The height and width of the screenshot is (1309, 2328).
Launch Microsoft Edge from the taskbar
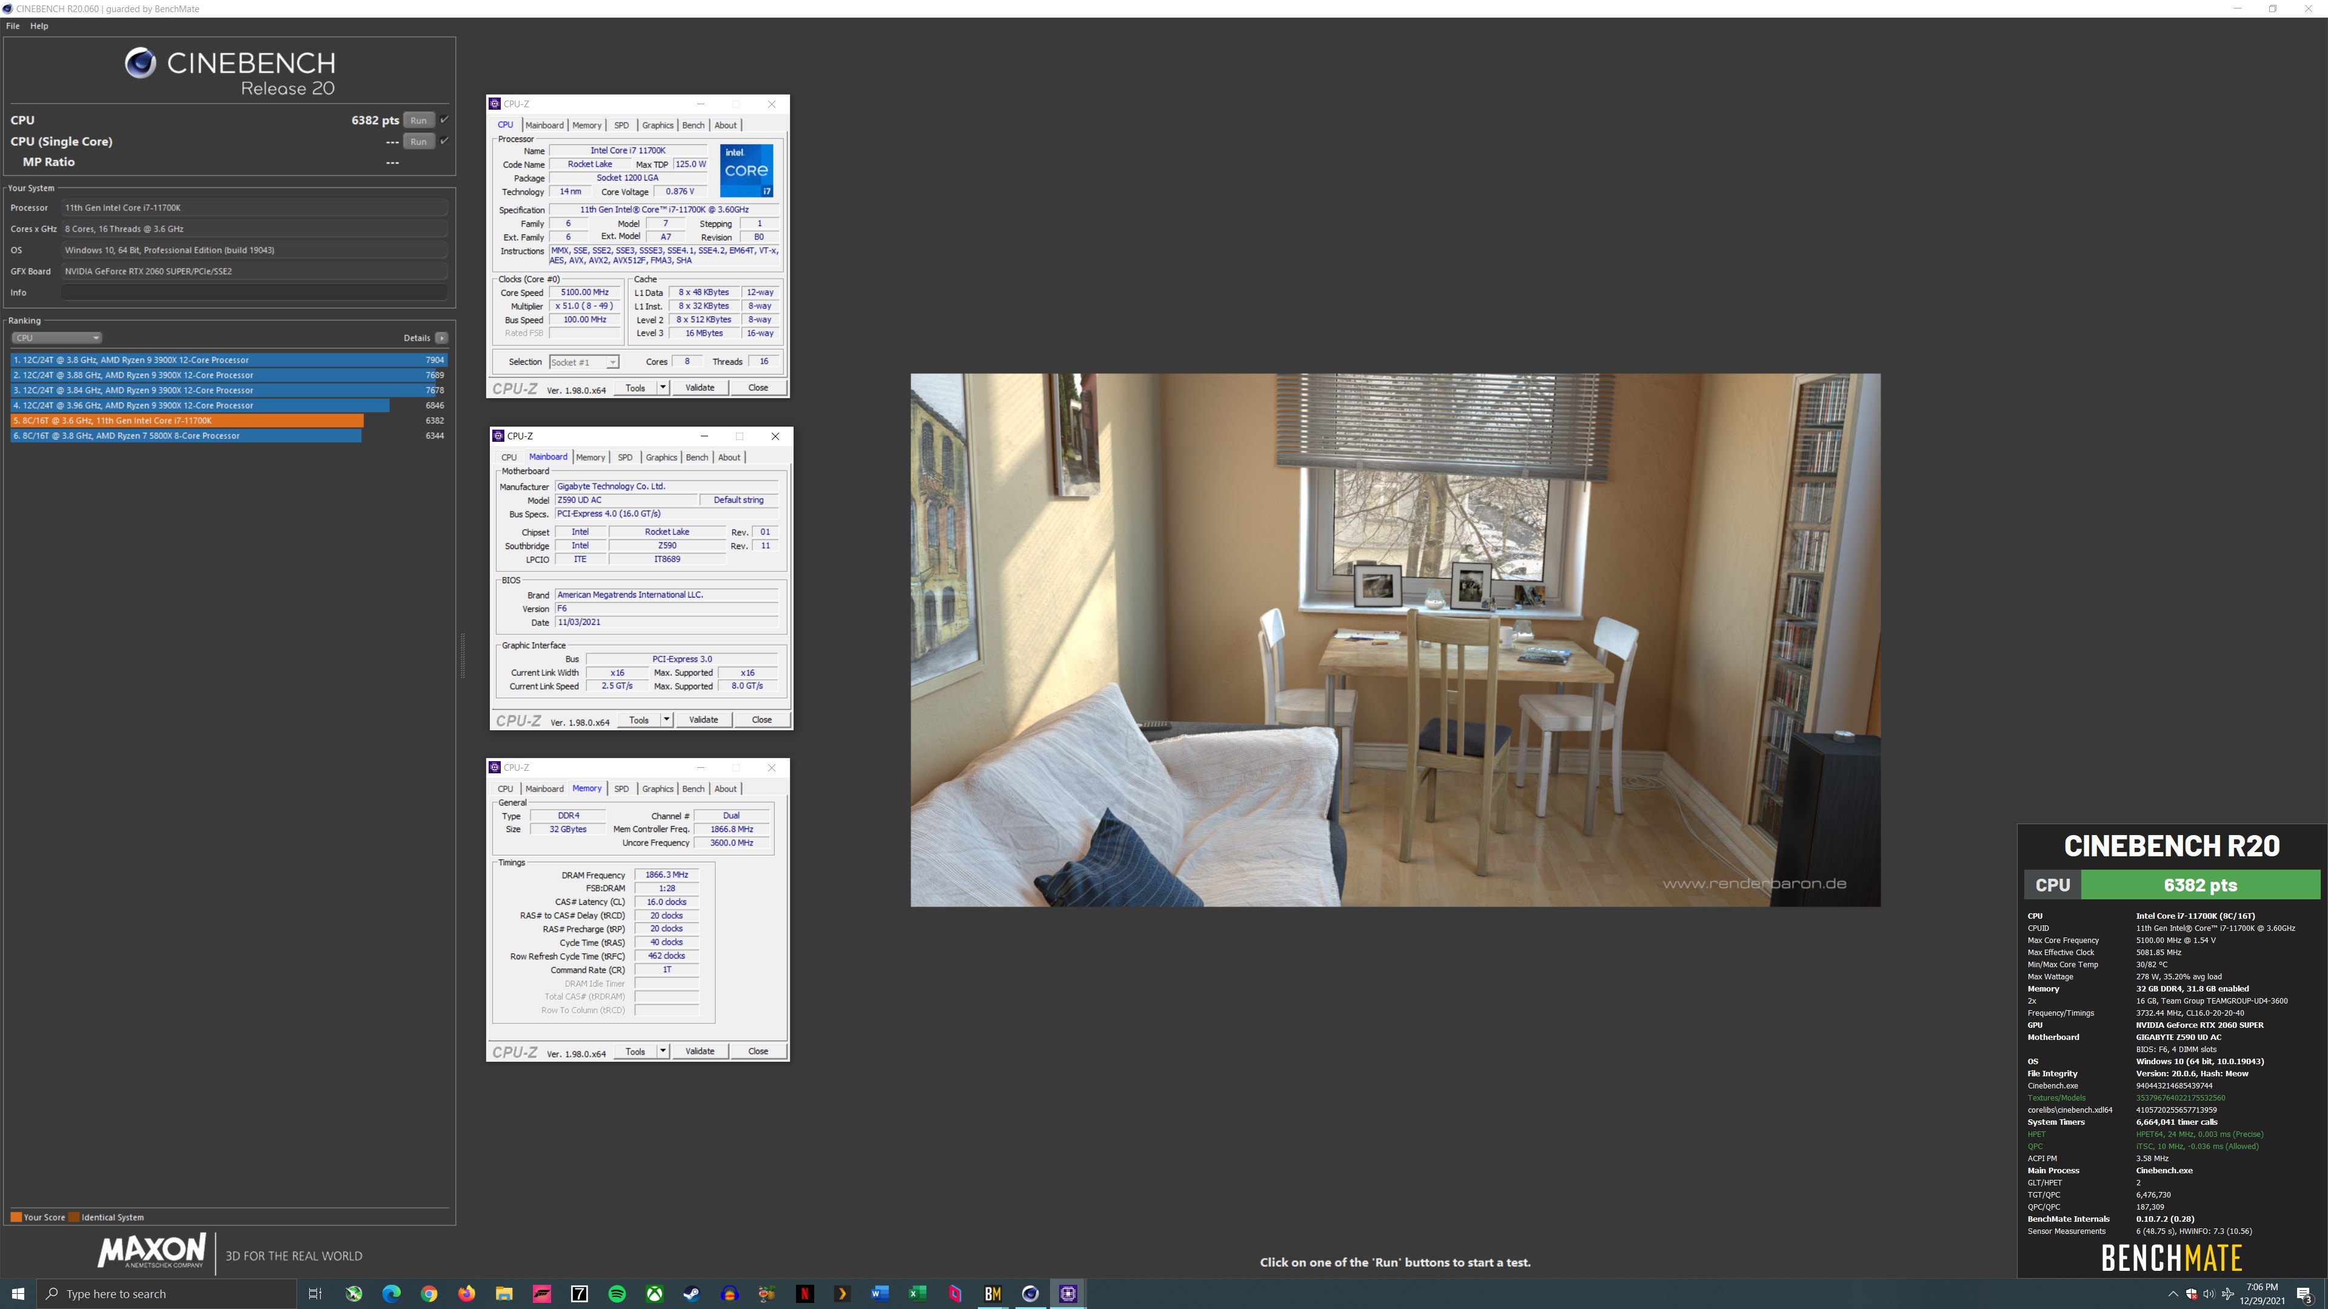[391, 1294]
